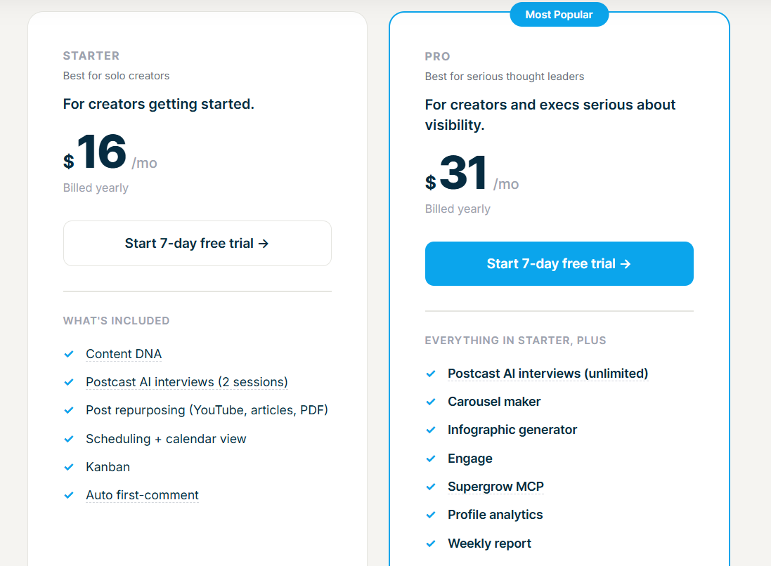
Task: Click the checkmark beside Carousel maker
Action: click(x=431, y=402)
